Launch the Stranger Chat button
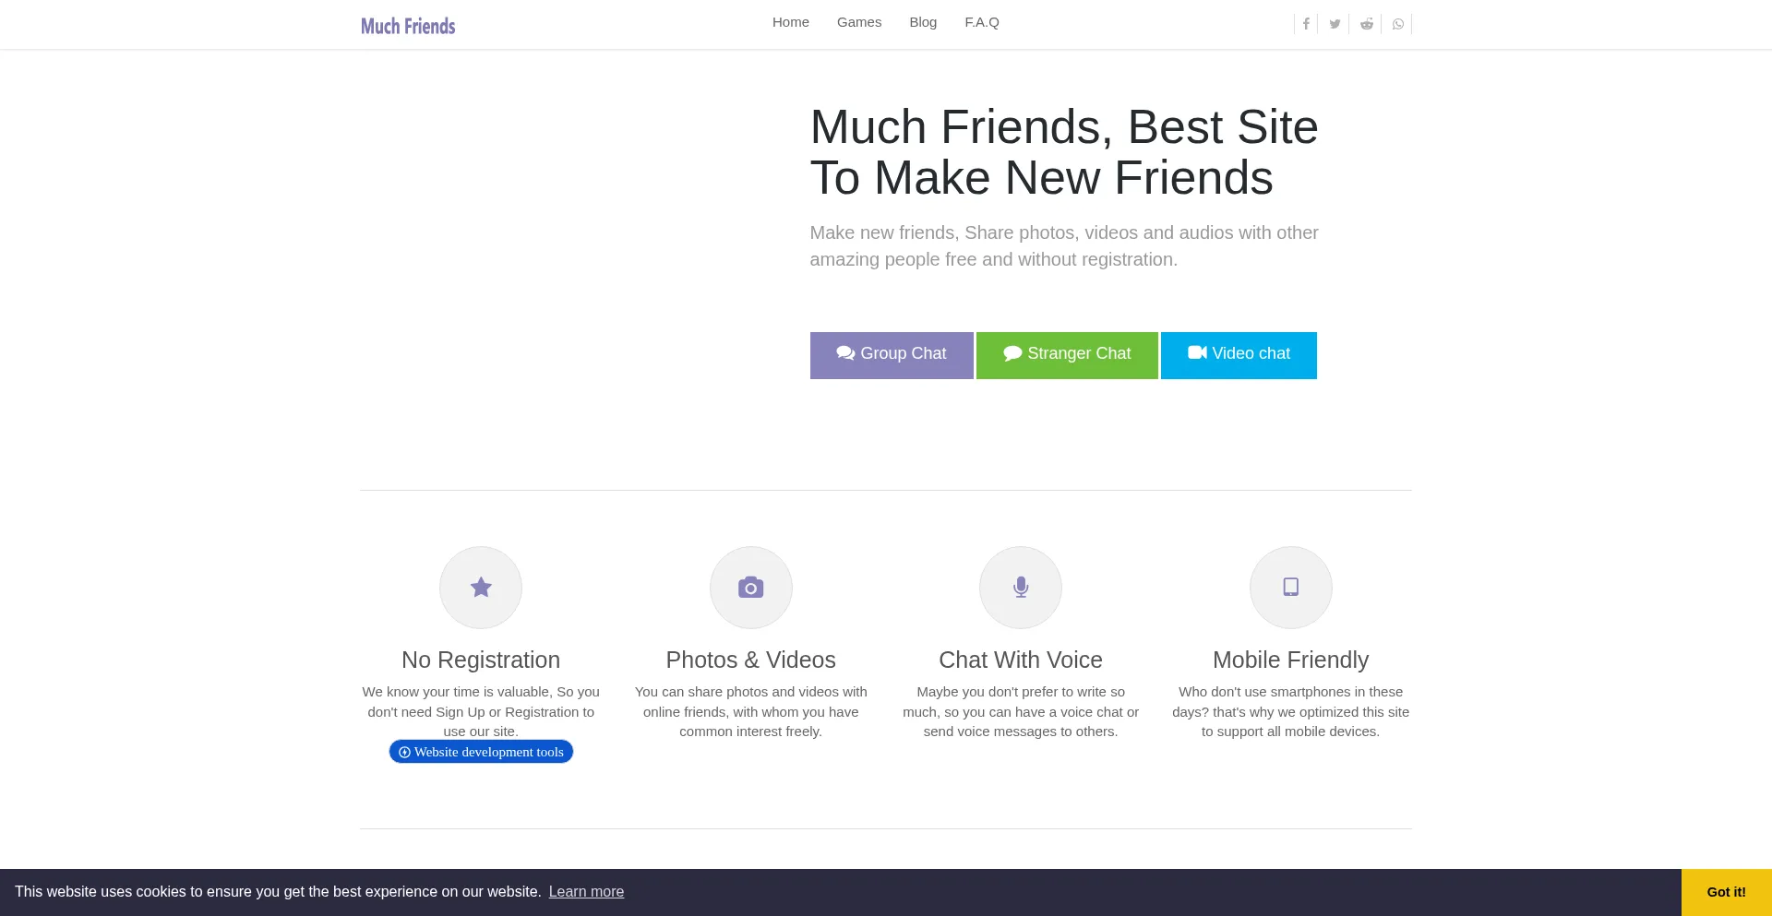This screenshot has width=1772, height=916. [1067, 355]
